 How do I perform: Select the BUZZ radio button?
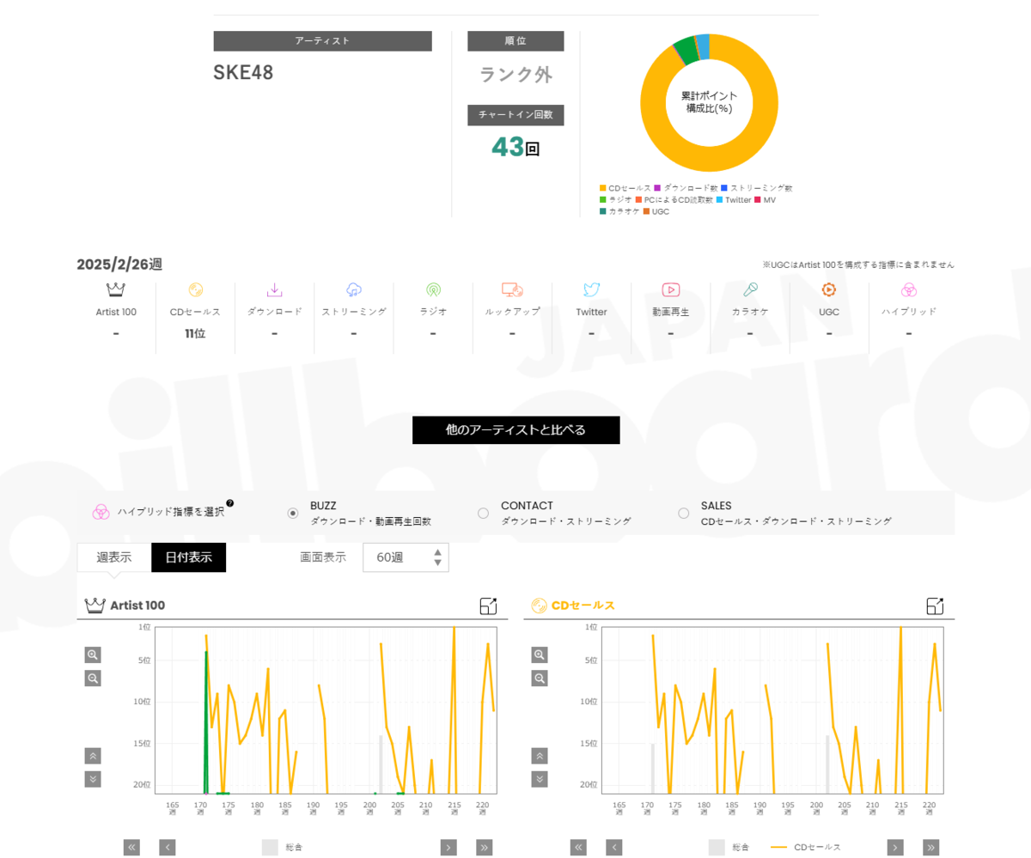(293, 513)
